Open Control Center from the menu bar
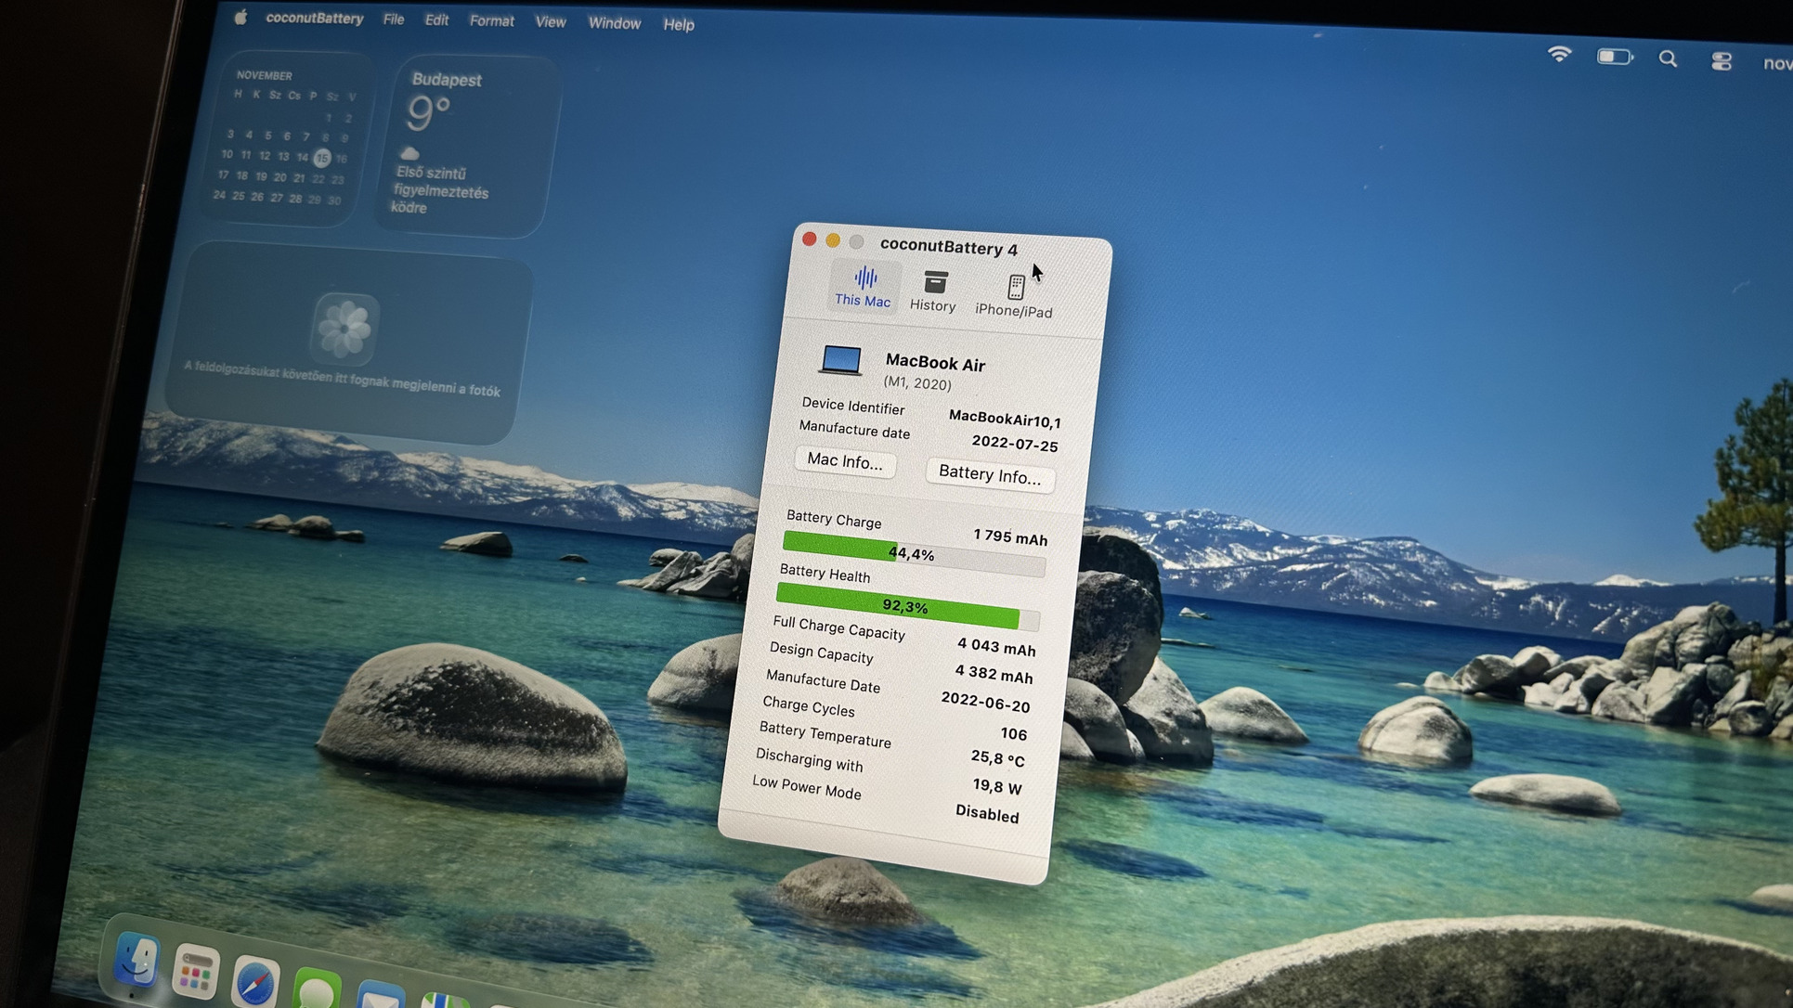The image size is (1793, 1008). pos(1721,61)
